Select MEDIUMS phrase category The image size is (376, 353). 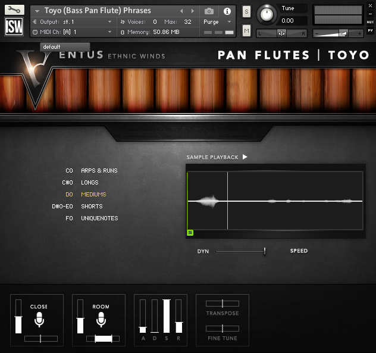[x=93, y=195]
